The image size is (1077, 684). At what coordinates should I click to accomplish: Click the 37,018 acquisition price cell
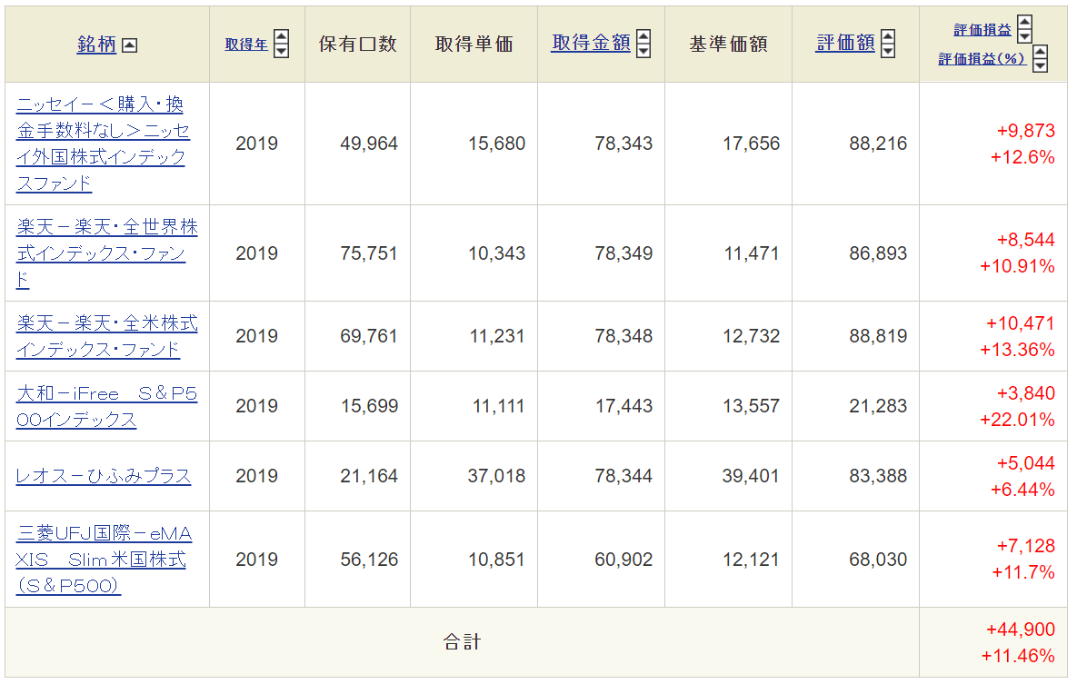(496, 476)
